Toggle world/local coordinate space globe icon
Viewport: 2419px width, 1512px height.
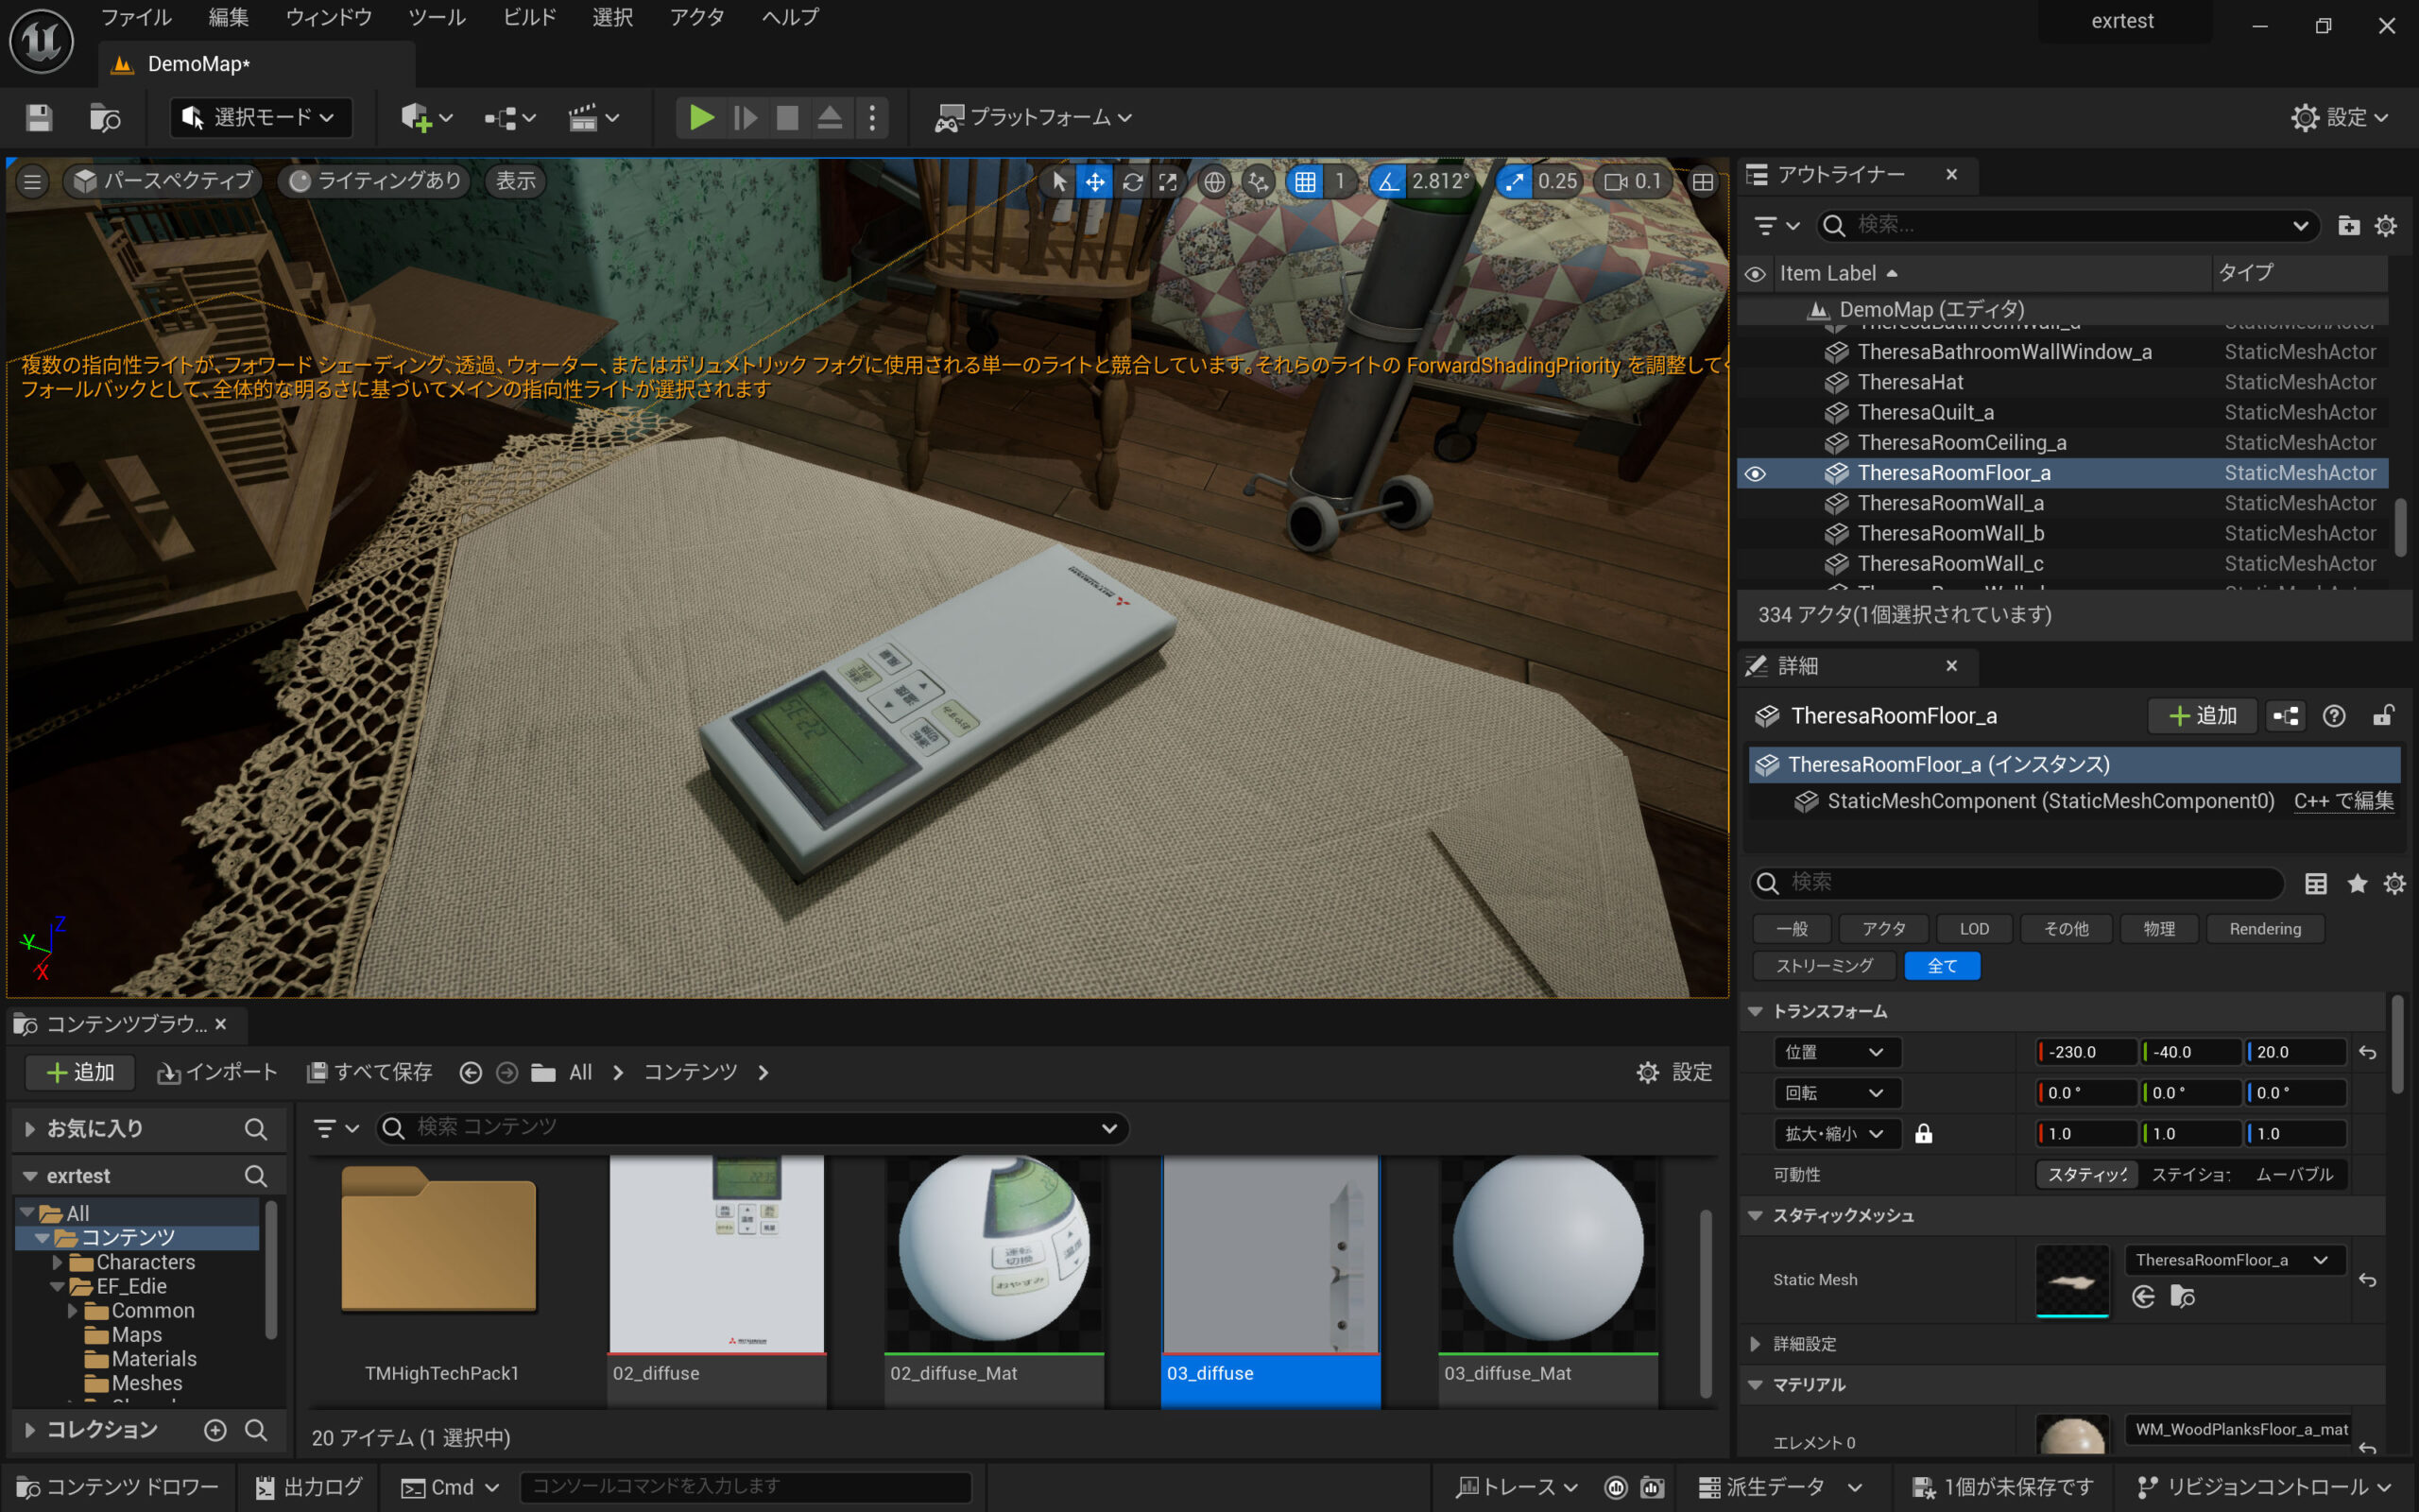coord(1213,182)
